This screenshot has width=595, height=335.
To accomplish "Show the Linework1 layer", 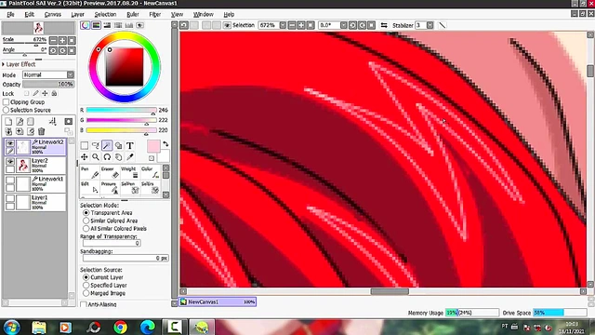I will pyautogui.click(x=10, y=180).
